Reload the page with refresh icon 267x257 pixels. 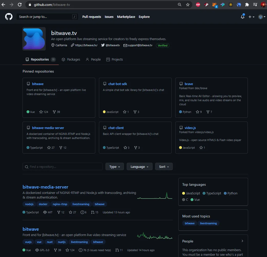(20, 5)
